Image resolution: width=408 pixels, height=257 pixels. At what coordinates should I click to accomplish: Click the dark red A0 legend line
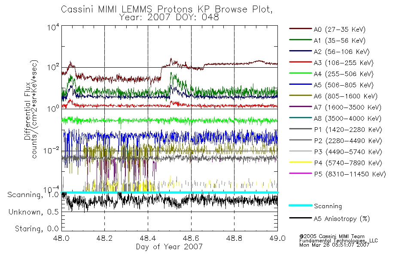[x=301, y=29]
